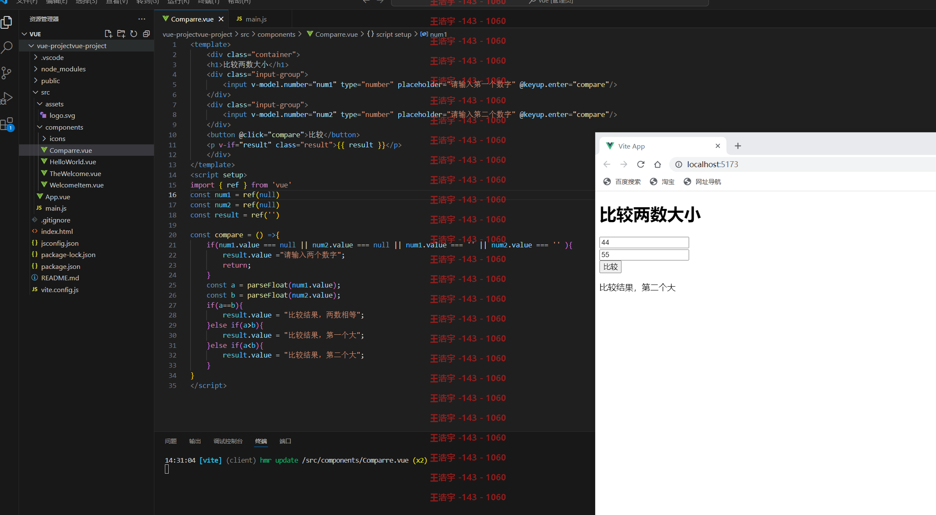Create a new file in explorer
The width and height of the screenshot is (936, 515).
point(108,34)
